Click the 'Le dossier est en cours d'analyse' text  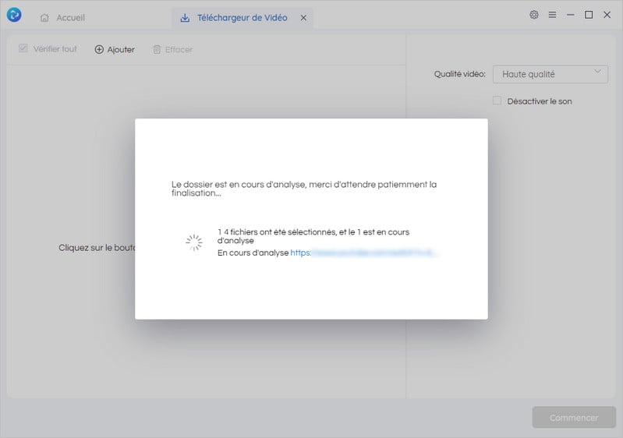pyautogui.click(x=304, y=189)
